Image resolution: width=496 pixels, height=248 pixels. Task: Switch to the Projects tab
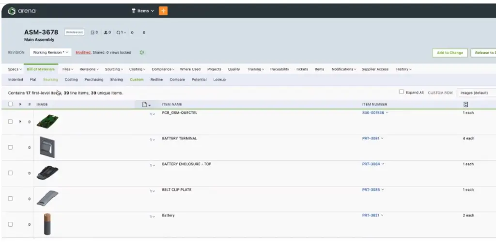pos(214,69)
